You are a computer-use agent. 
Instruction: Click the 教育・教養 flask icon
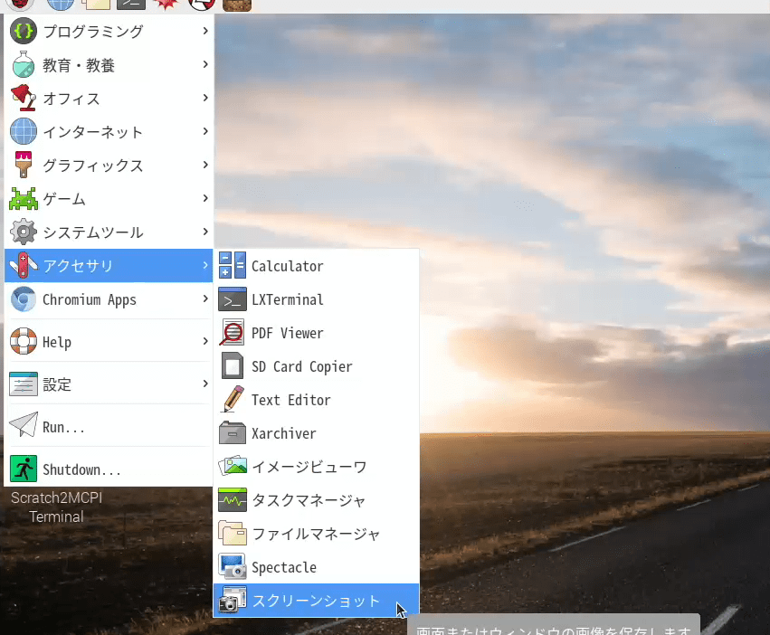point(24,64)
